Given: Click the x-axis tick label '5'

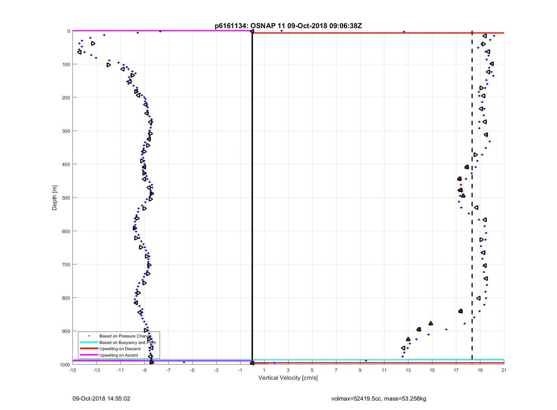Looking at the screenshot, I should point(312,370).
